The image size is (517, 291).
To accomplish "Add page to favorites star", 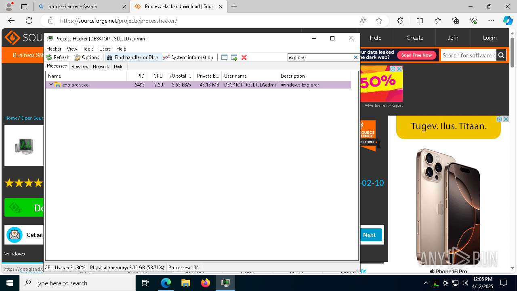I will pyautogui.click(x=379, y=21).
